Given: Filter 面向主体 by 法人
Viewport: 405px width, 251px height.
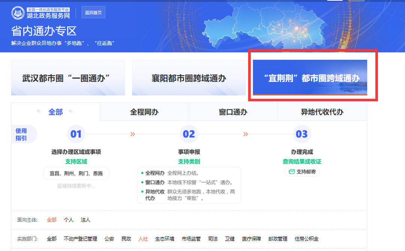Looking at the screenshot, I should tap(85, 220).
